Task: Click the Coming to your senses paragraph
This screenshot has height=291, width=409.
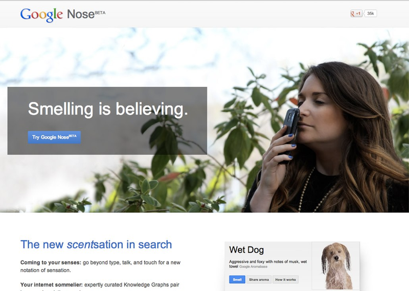Action: (100, 266)
